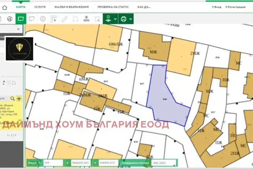Click the printer icon
Viewport: 253px width, 169px height.
point(124,19)
